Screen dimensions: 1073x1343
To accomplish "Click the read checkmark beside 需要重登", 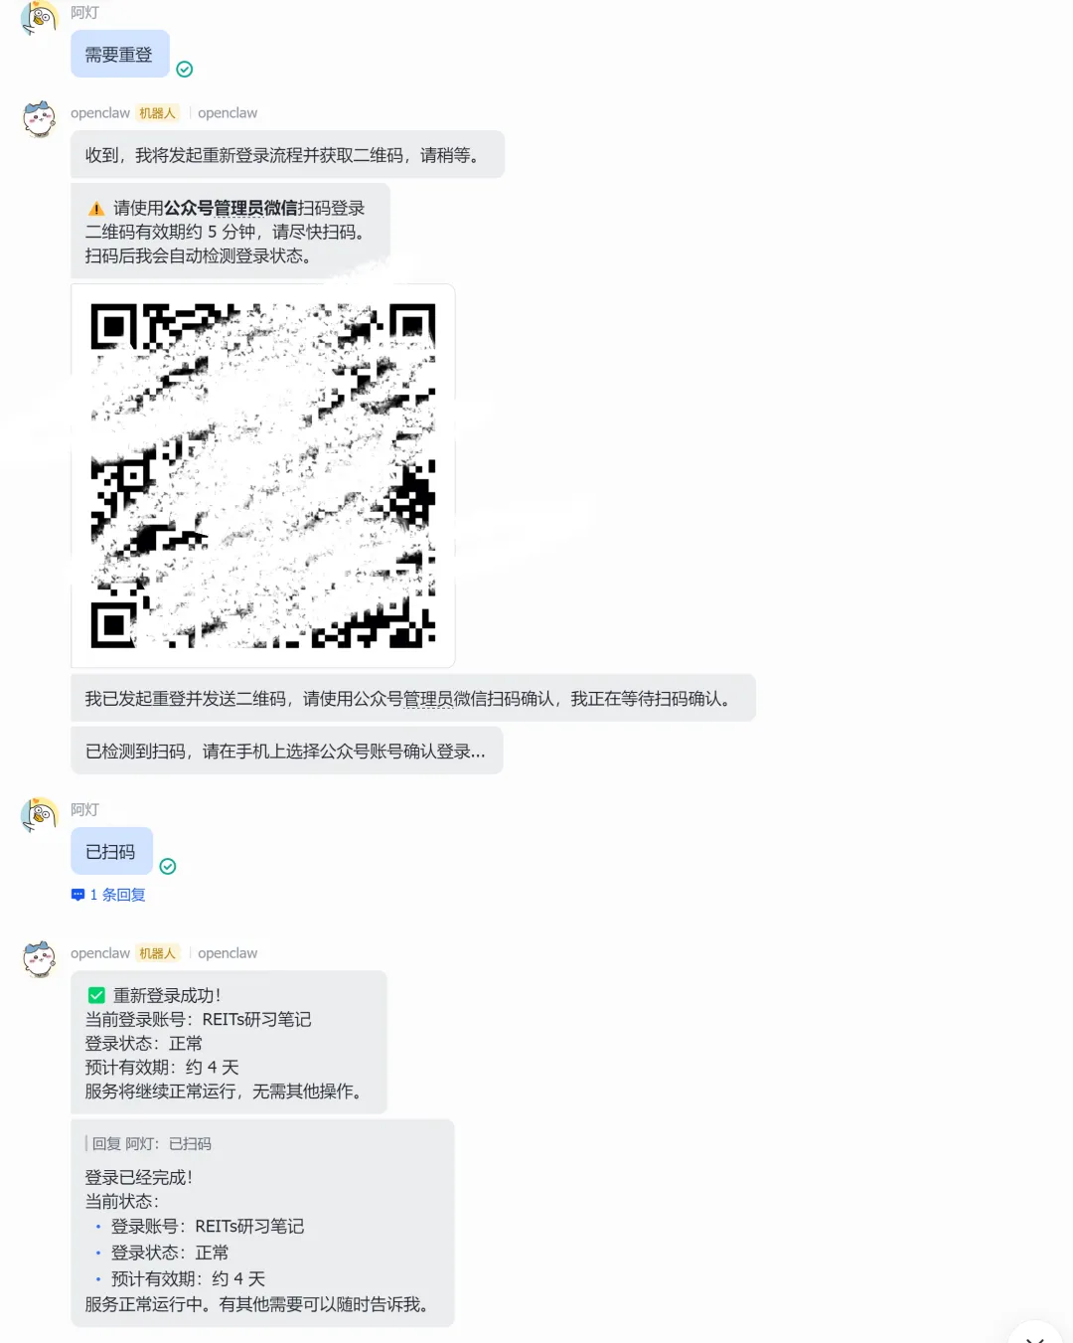I will coord(185,70).
